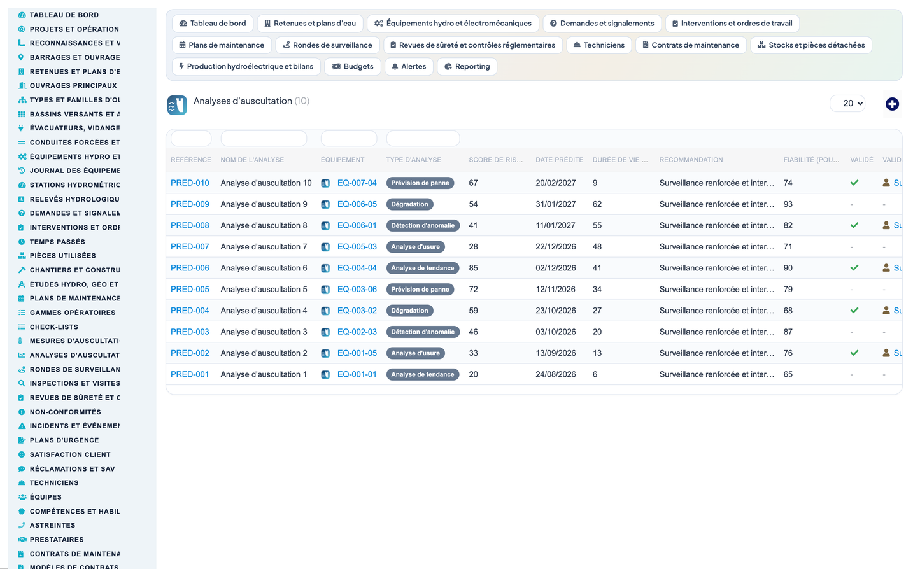
Task: Open Réclamations et SAV chat icon
Action: click(22, 468)
